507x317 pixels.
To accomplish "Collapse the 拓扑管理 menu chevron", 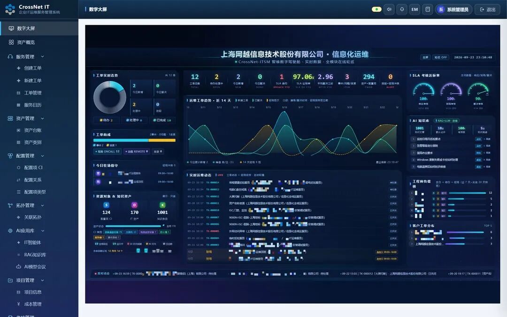I will coord(42,206).
